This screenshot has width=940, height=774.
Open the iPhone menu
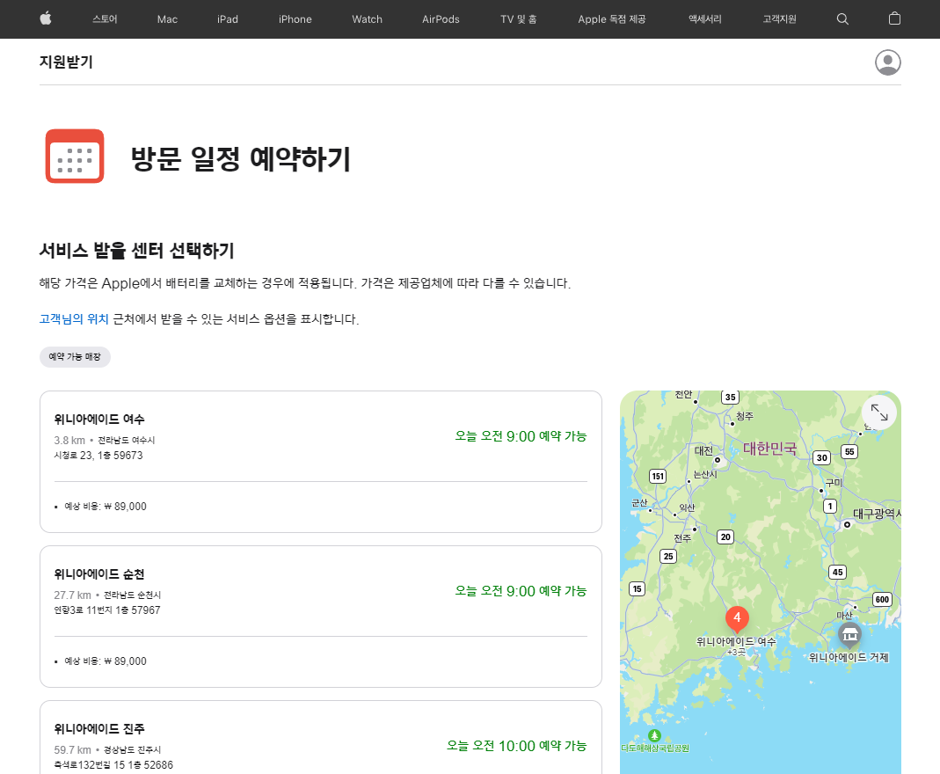295,19
